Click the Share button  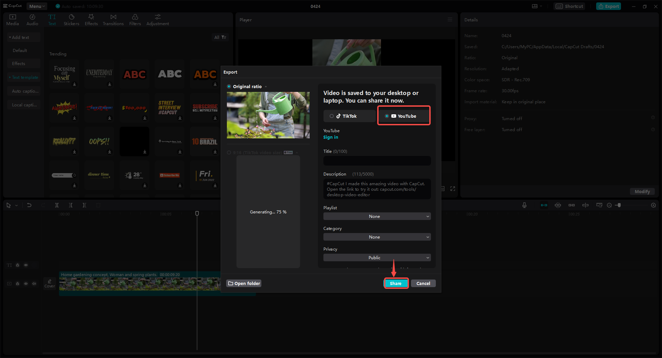[x=396, y=283]
